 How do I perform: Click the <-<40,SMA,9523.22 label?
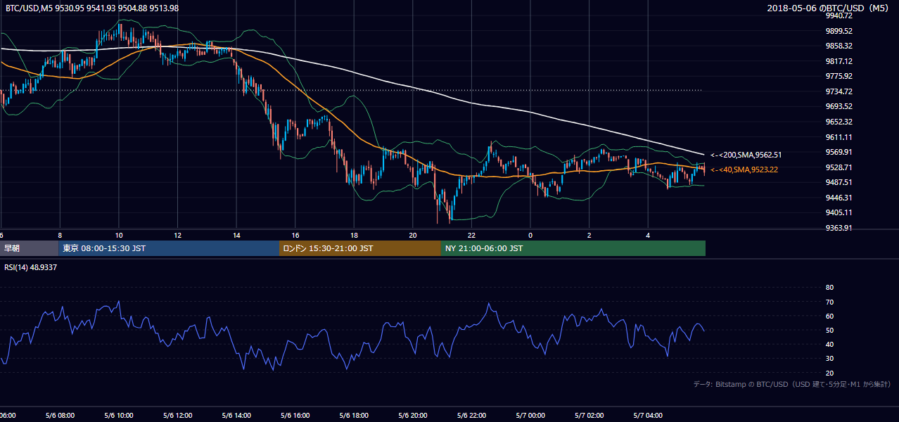pyautogui.click(x=744, y=170)
